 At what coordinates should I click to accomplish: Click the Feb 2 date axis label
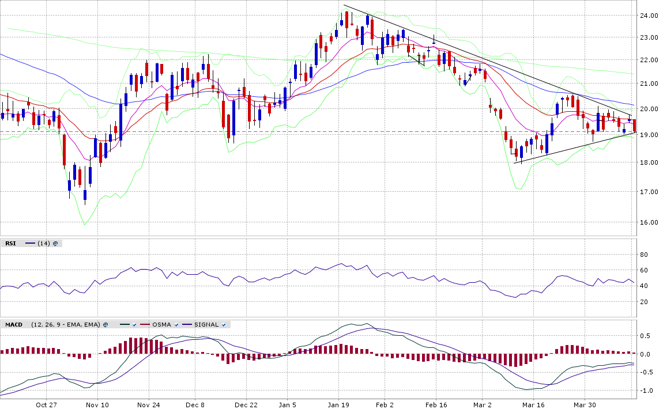click(x=385, y=405)
